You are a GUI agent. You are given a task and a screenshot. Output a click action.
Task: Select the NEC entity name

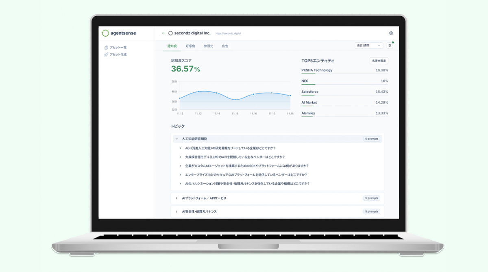[305, 81]
